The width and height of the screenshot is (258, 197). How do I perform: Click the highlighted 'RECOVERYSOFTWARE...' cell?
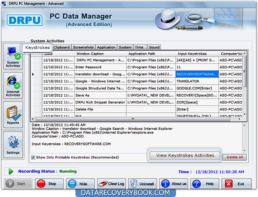[197, 74]
